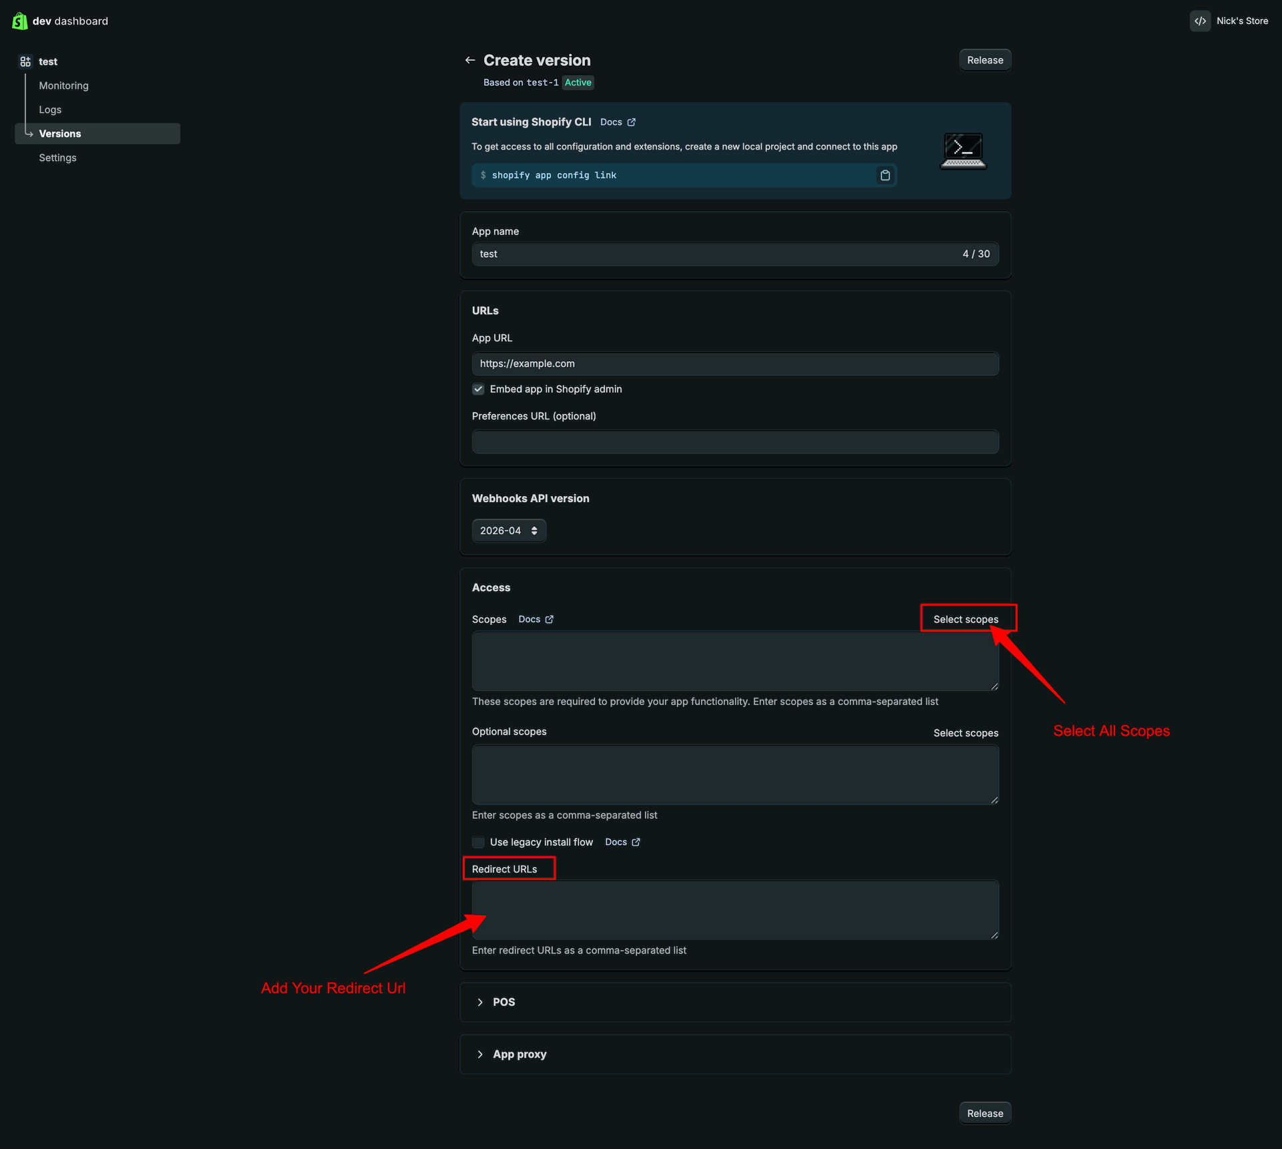
Task: Click 'Enter redirect URLs as a comma-separated list' hint
Action: coord(579,951)
